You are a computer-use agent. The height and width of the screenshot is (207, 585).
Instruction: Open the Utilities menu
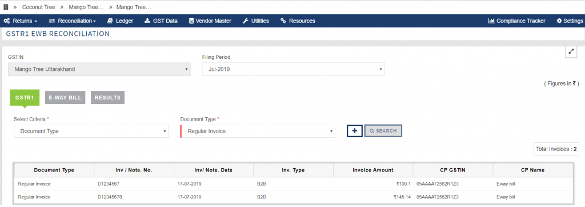click(x=256, y=21)
